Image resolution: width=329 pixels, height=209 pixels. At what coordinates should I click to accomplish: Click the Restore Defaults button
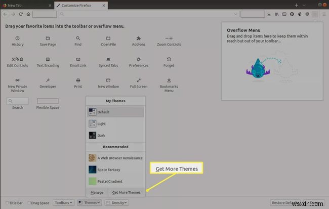coord(285,203)
